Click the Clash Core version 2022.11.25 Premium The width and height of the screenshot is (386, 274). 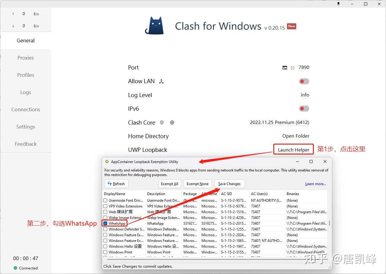point(280,122)
